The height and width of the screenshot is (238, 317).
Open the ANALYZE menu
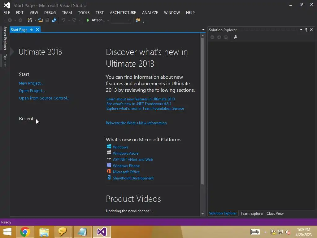(150, 12)
